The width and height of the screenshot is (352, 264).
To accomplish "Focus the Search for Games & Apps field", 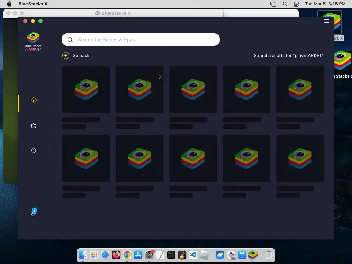I will pyautogui.click(x=141, y=40).
